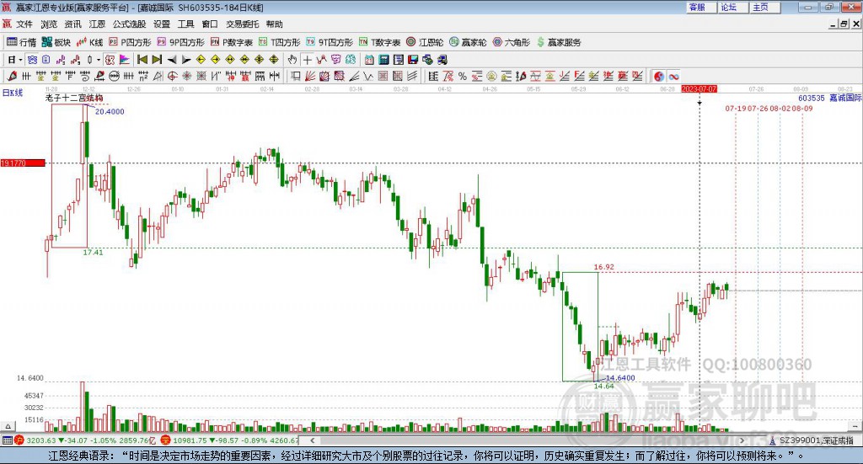Click the 20.4000 high price label

[x=110, y=112]
